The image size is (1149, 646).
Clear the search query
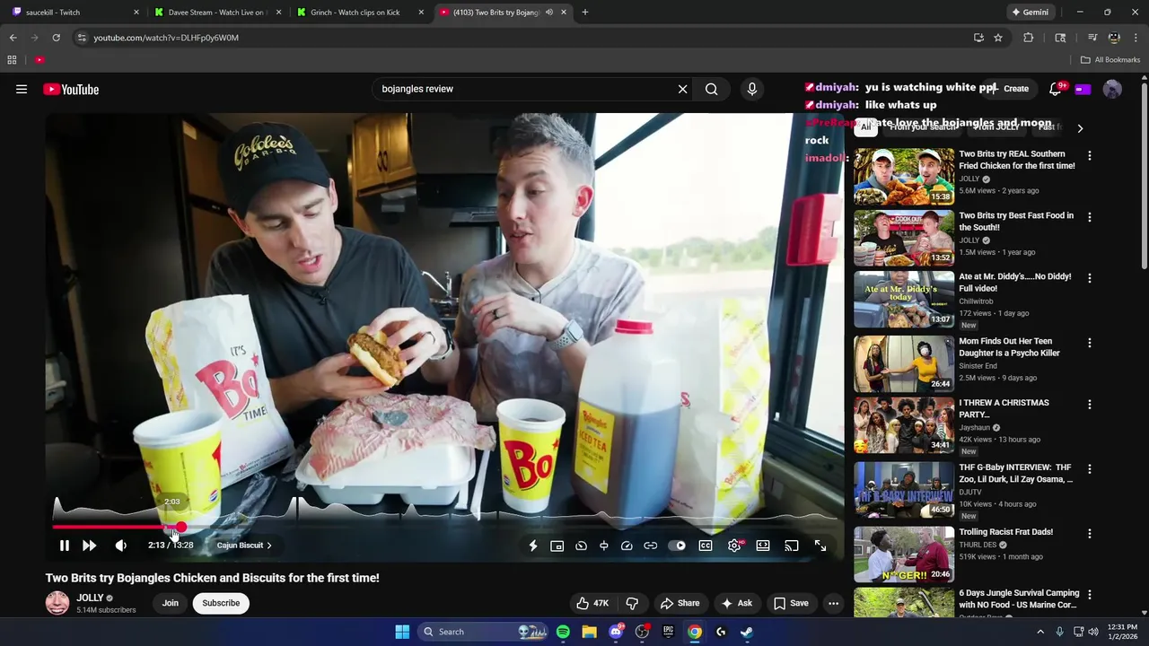tap(682, 89)
